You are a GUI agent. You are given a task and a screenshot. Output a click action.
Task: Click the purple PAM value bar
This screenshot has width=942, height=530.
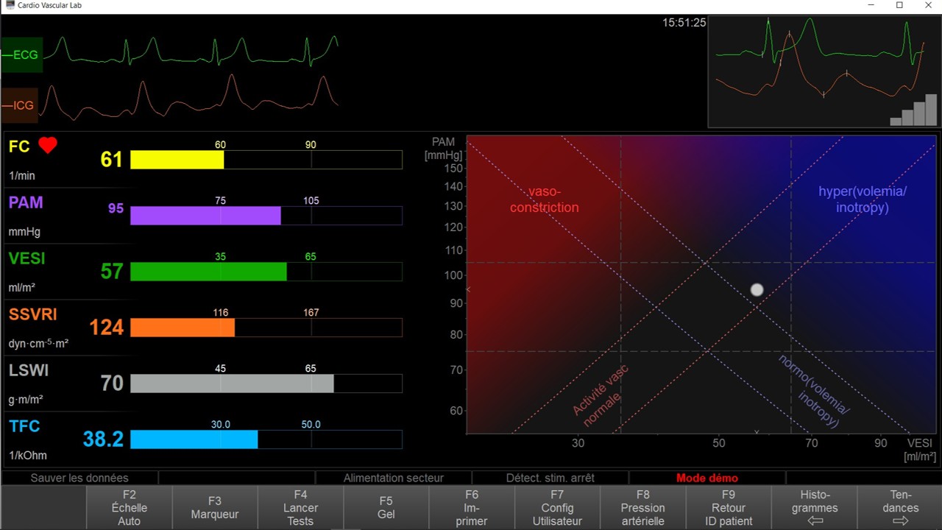coord(205,216)
